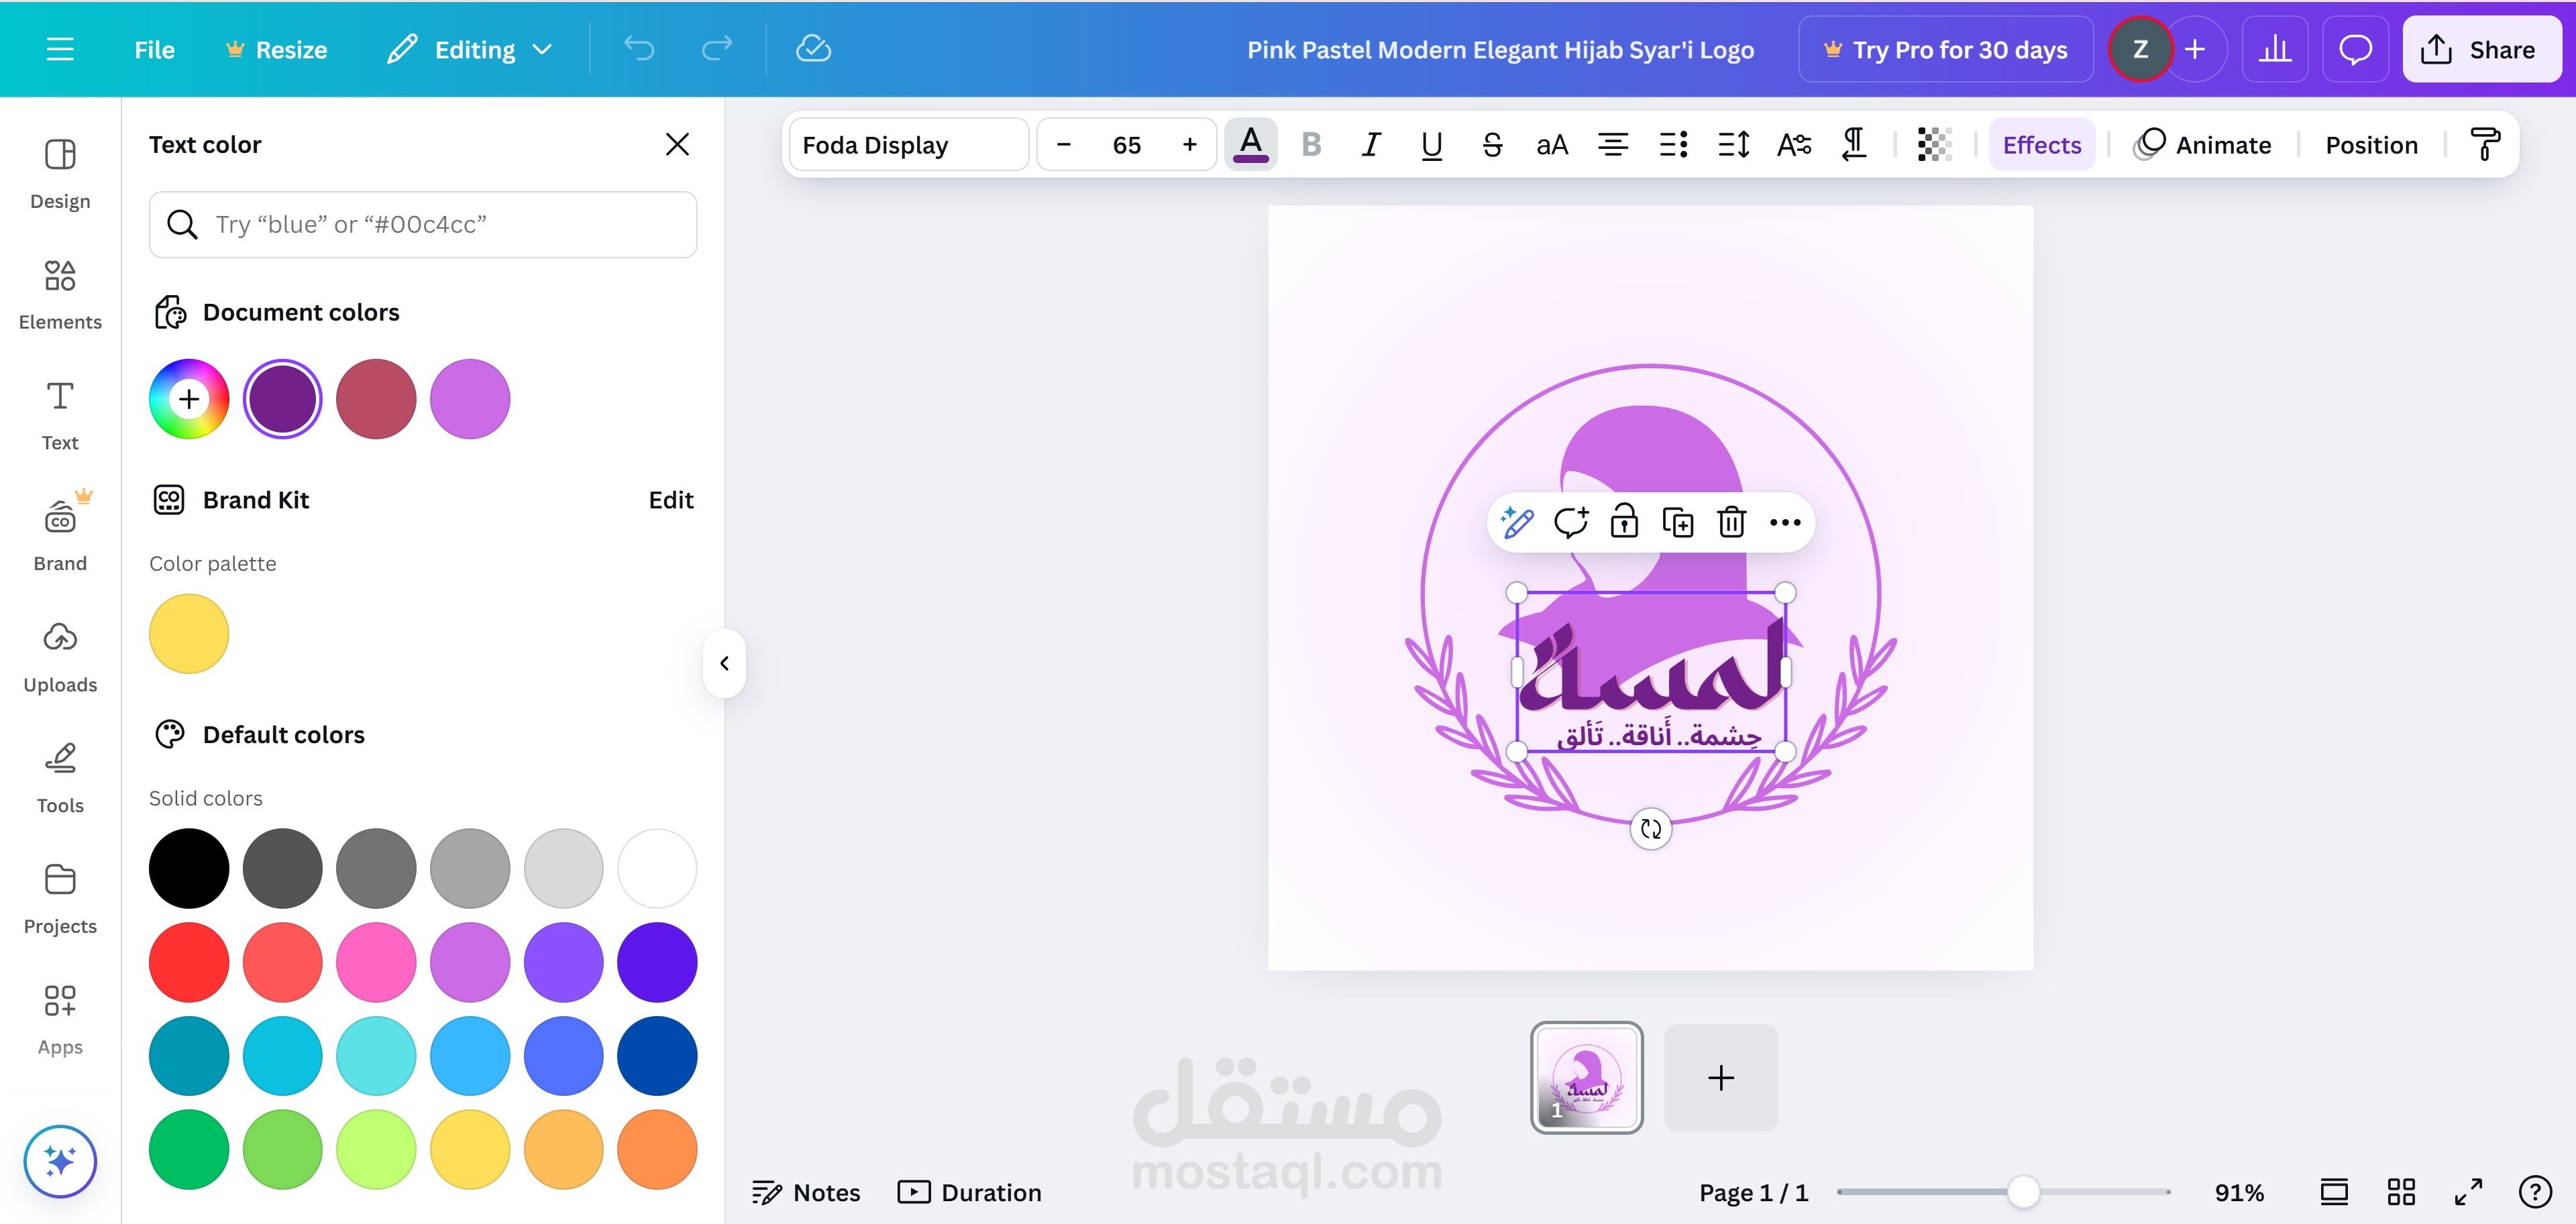This screenshot has width=2576, height=1224.
Task: Click the copy style paint roller icon
Action: 2485,145
